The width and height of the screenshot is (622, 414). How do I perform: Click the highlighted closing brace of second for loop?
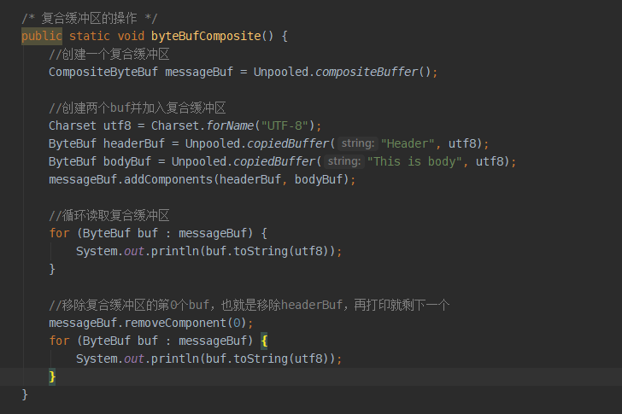point(52,376)
